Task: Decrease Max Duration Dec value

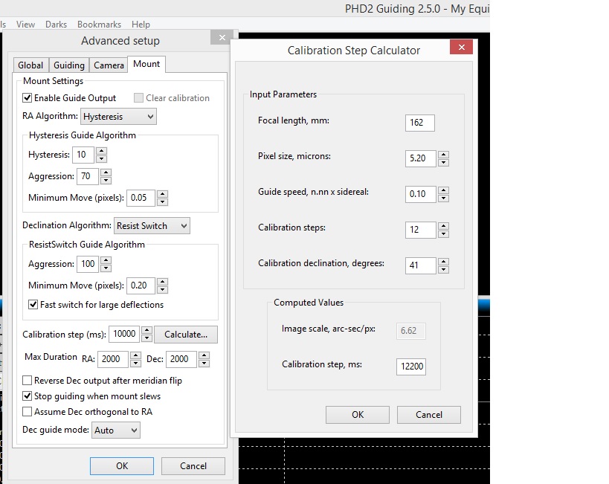Action: [204, 364]
